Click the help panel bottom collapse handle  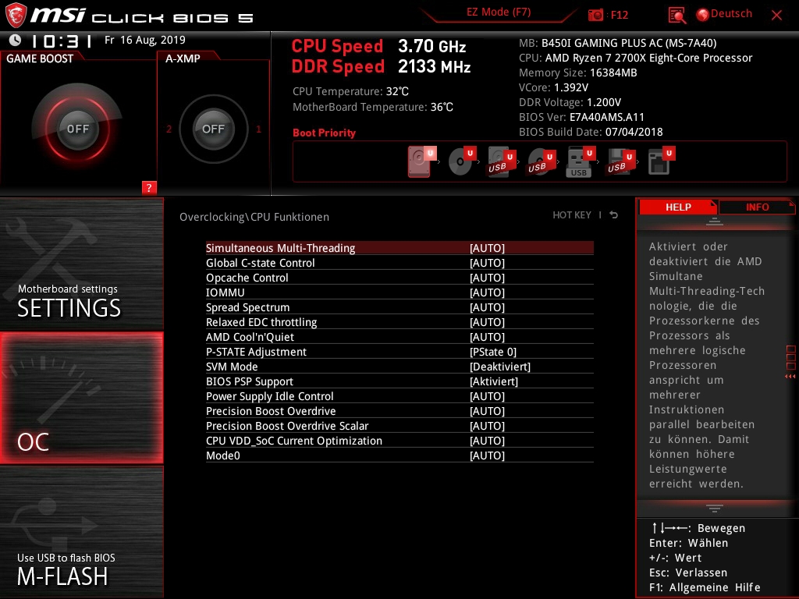pyautogui.click(x=715, y=509)
